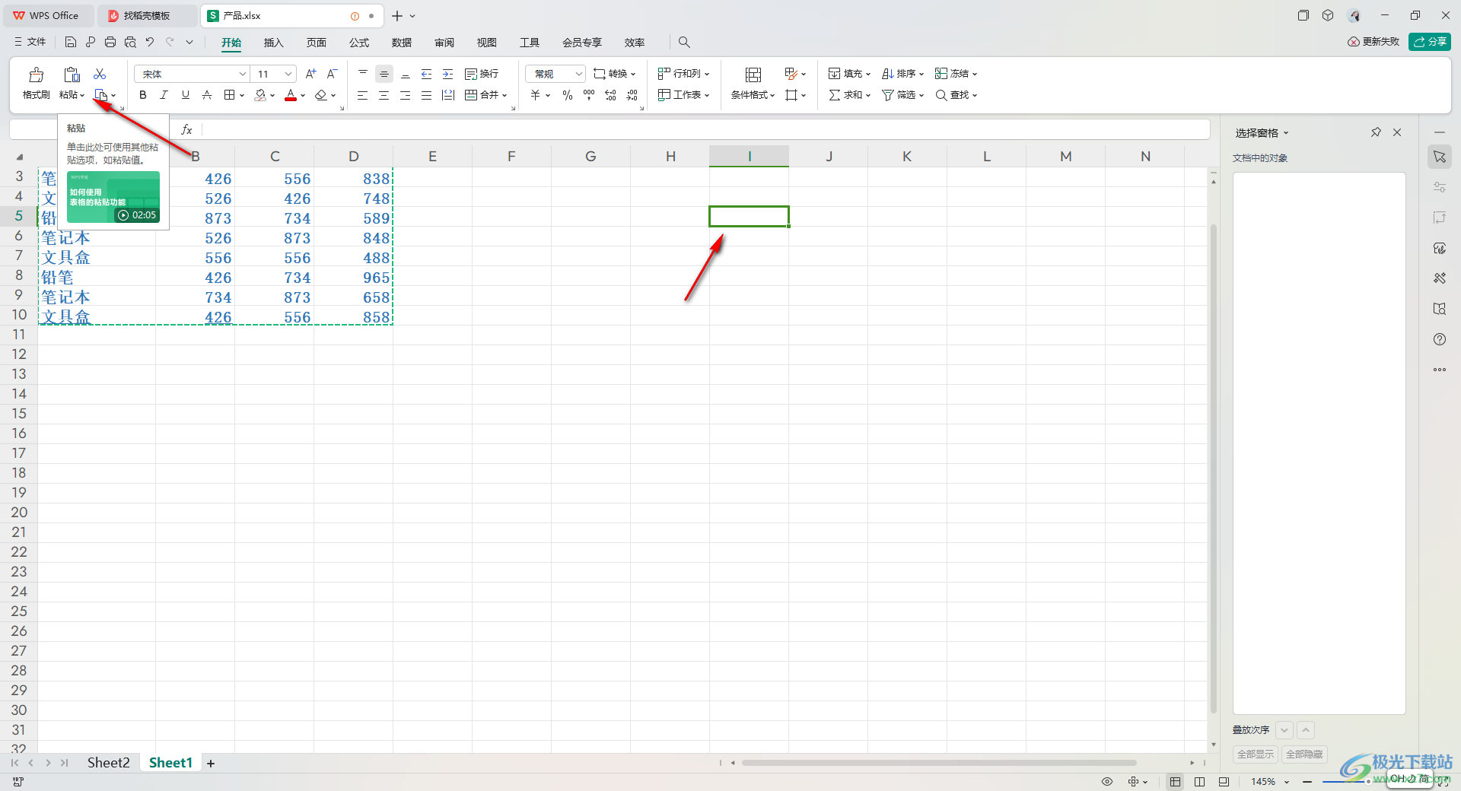Toggle Underline formatting
This screenshot has height=791, width=1461.
185,95
